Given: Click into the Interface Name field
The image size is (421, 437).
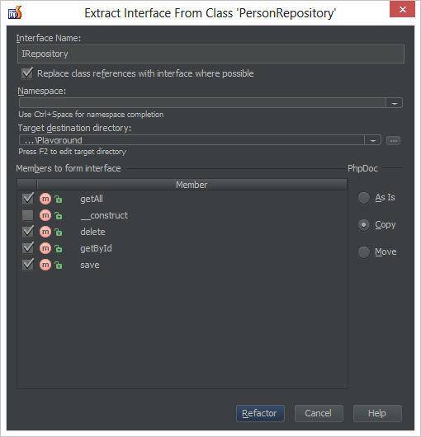Looking at the screenshot, I should coord(210,54).
